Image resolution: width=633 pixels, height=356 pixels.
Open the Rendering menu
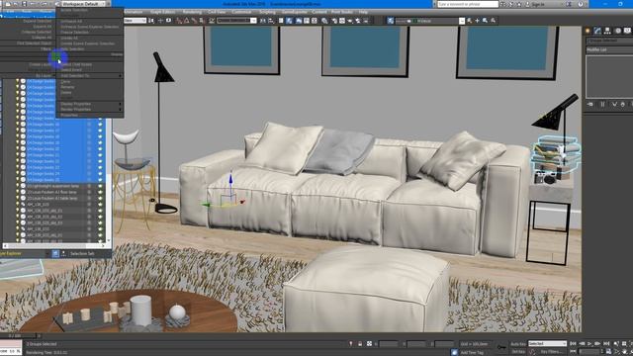point(192,12)
